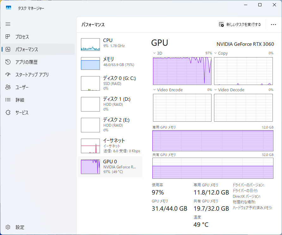Open the three-dots more options menu
Screen dimensions: 282x235
click(x=273, y=25)
